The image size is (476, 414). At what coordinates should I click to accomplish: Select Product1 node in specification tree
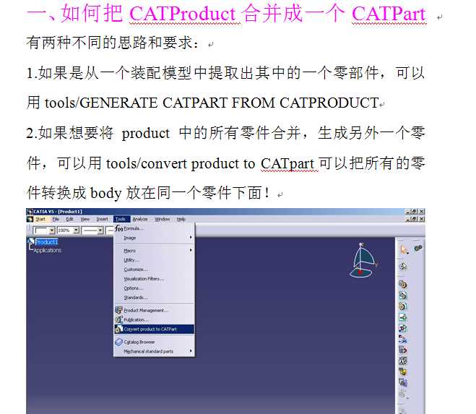[x=46, y=242]
